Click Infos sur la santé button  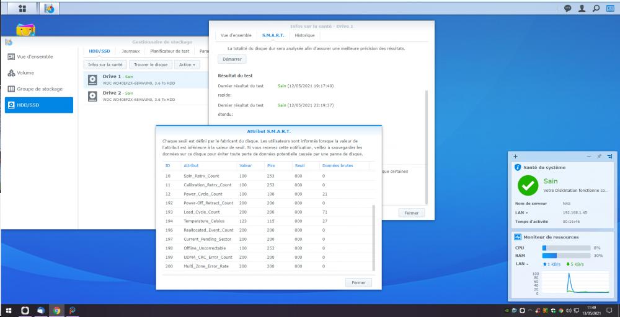(105, 65)
